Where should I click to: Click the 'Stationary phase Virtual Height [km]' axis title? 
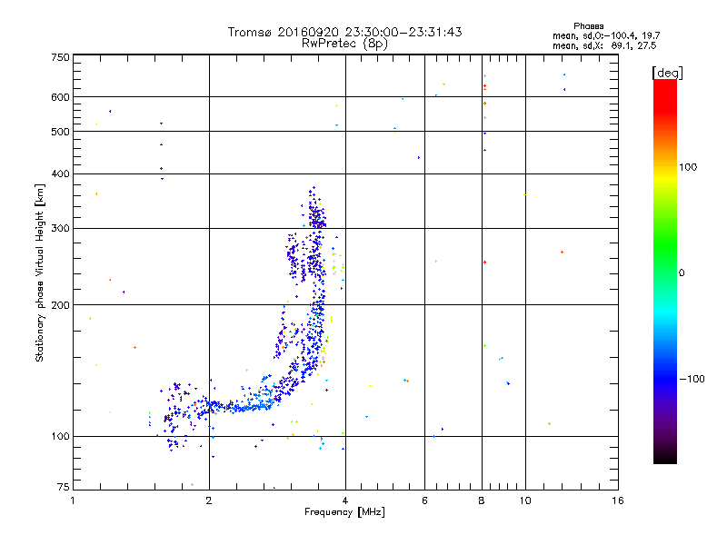click(39, 273)
